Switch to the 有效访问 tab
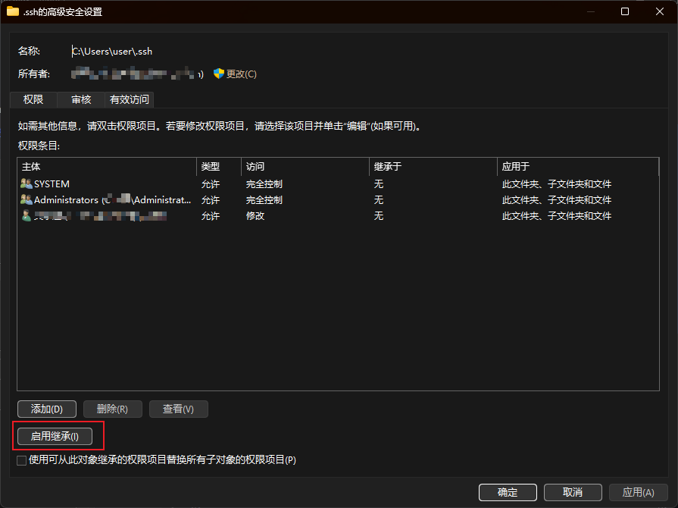The image size is (678, 508). pos(130,100)
